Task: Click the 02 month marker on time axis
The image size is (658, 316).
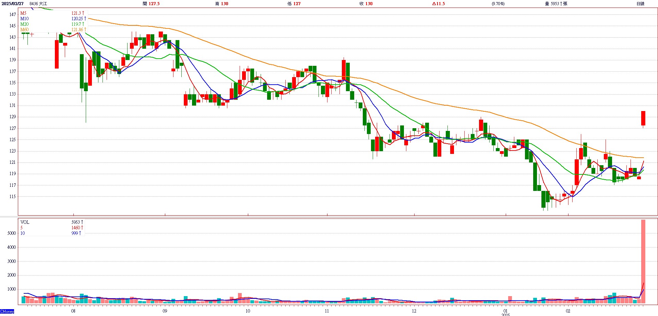Action: [x=568, y=311]
